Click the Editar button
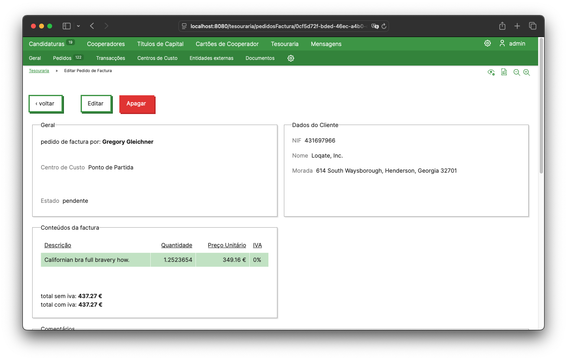 click(96, 103)
